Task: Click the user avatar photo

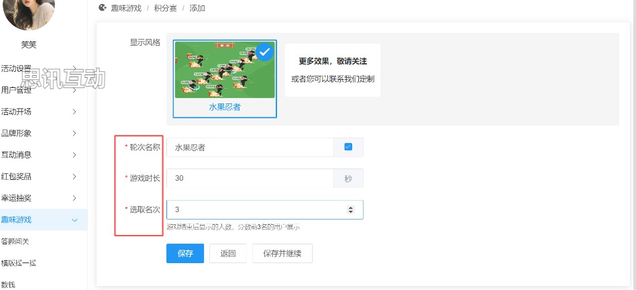Action: [30, 12]
